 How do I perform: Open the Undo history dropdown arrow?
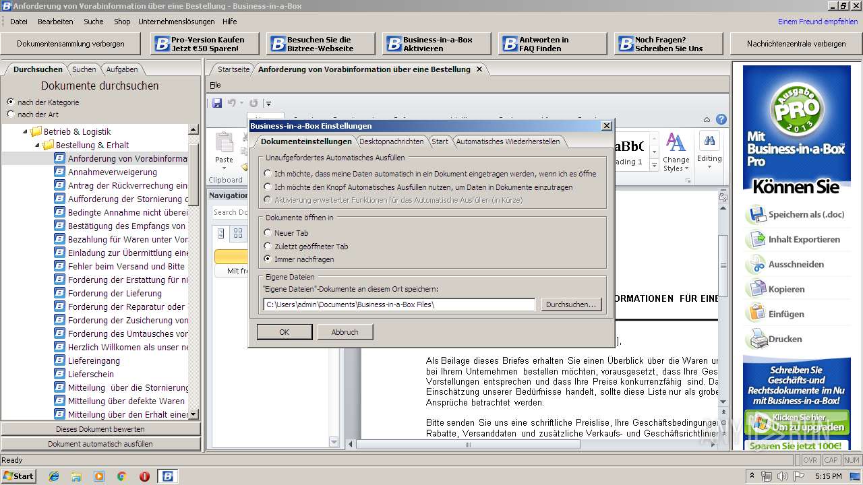(x=241, y=104)
